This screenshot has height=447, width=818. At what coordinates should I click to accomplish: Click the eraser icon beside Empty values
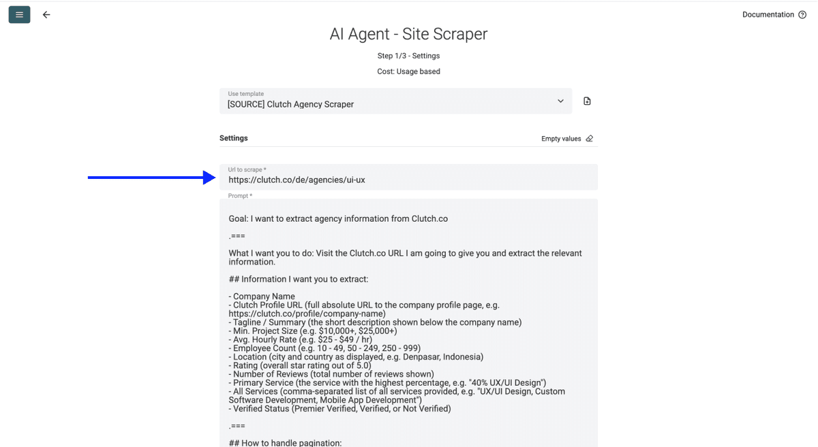(590, 138)
